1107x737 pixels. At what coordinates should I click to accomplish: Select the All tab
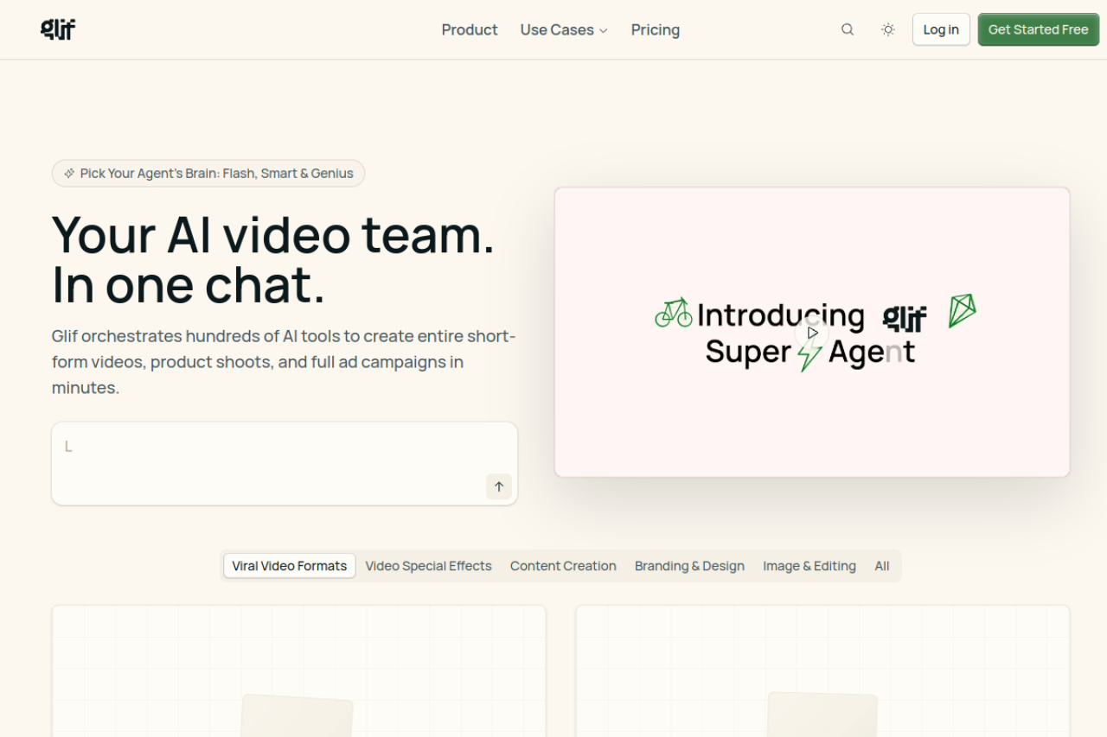[x=882, y=566]
